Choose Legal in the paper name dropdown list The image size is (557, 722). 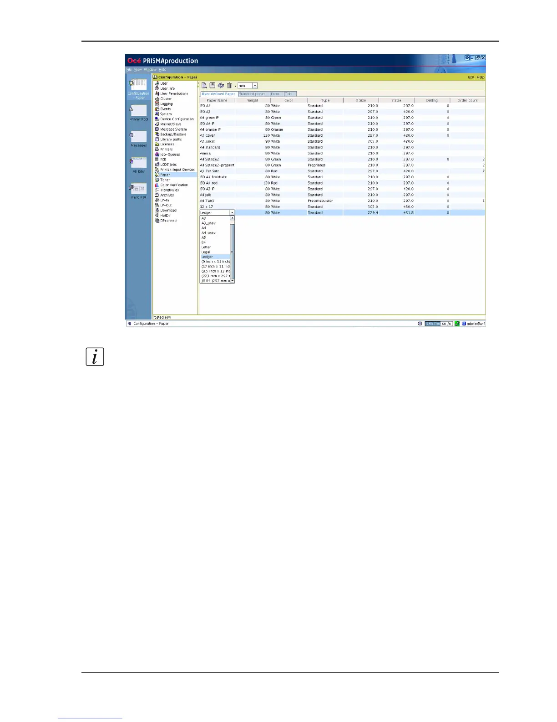point(215,252)
